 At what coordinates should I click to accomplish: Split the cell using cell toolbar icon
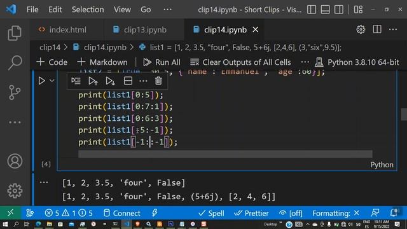(x=128, y=81)
